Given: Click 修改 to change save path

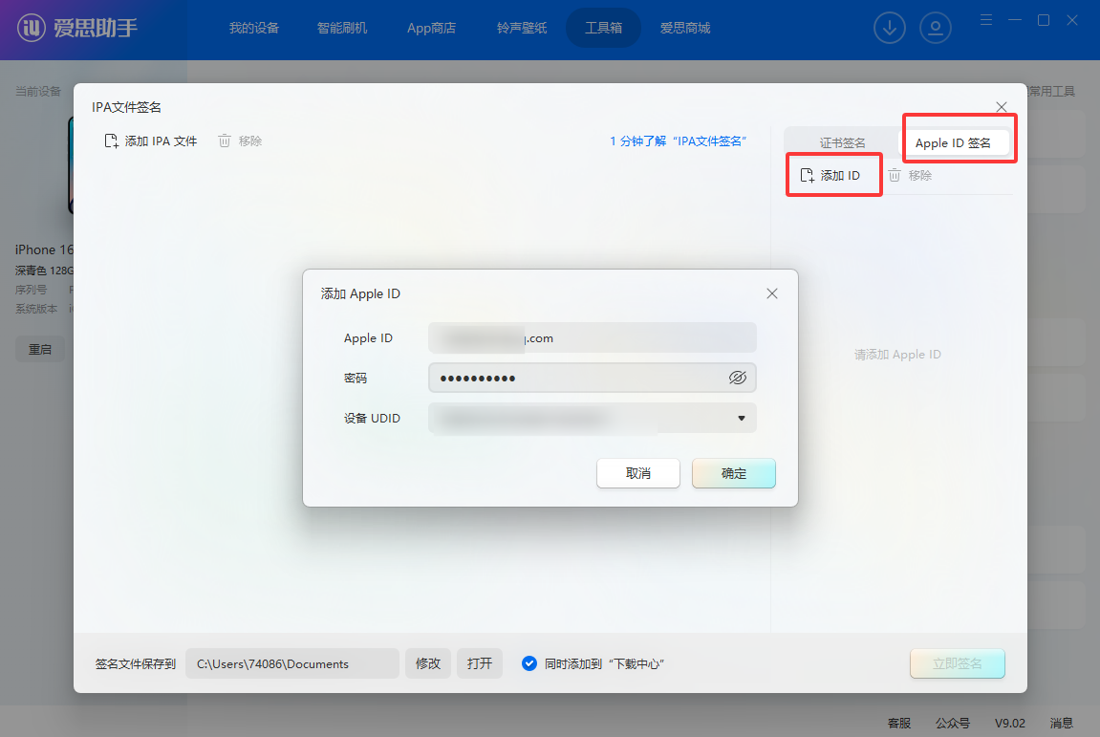Looking at the screenshot, I should point(428,663).
